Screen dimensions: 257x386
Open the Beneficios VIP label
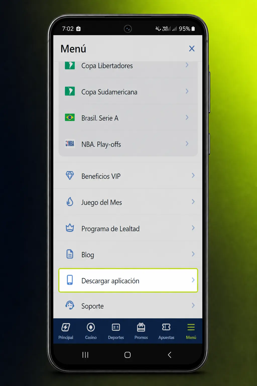coord(101,176)
